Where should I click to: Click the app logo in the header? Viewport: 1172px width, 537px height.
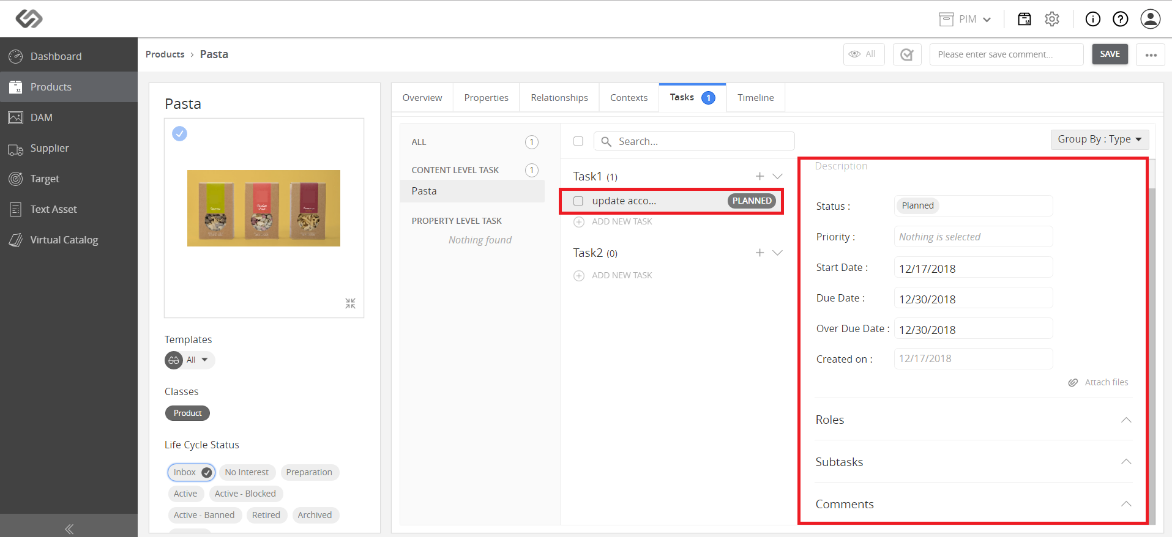coord(29,19)
